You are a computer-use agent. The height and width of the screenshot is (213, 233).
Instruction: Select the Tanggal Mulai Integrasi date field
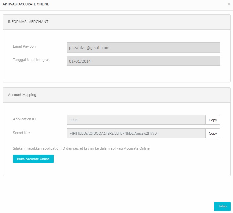pos(144,61)
